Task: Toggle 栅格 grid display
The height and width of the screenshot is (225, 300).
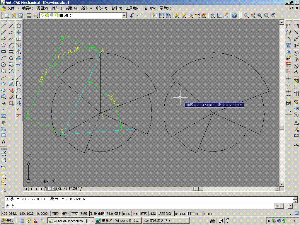Action: tap(65, 214)
